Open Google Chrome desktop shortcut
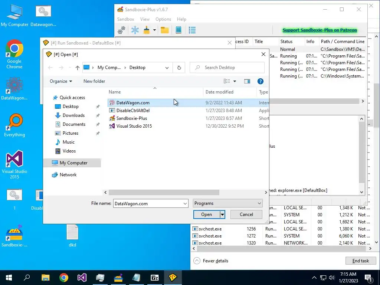Image resolution: width=380 pixels, height=285 pixels. 14,54
